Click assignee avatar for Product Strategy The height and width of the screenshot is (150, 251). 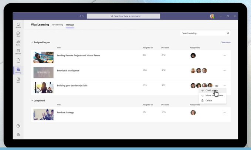[193, 113]
